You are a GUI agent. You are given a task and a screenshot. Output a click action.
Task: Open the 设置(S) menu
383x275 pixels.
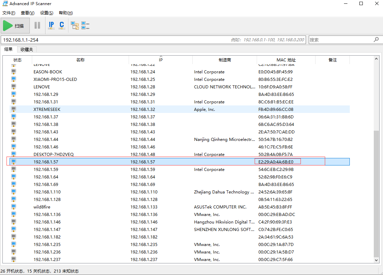click(x=47, y=13)
